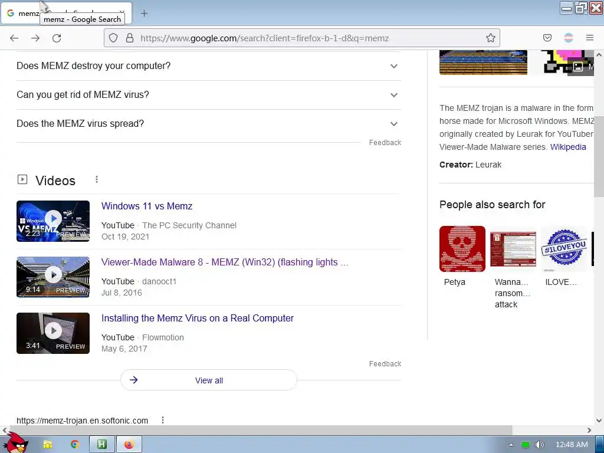Click the 12:48 AM taskbar clock
The height and width of the screenshot is (453, 604).
(572, 445)
